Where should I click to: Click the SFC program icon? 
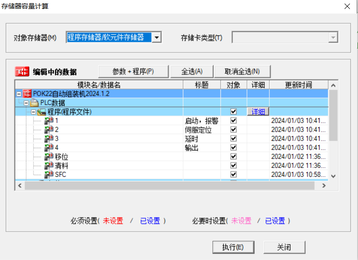49,175
